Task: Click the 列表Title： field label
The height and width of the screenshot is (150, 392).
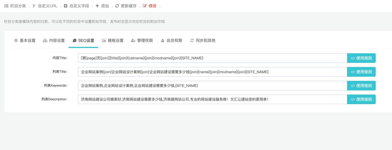Action: [60, 72]
